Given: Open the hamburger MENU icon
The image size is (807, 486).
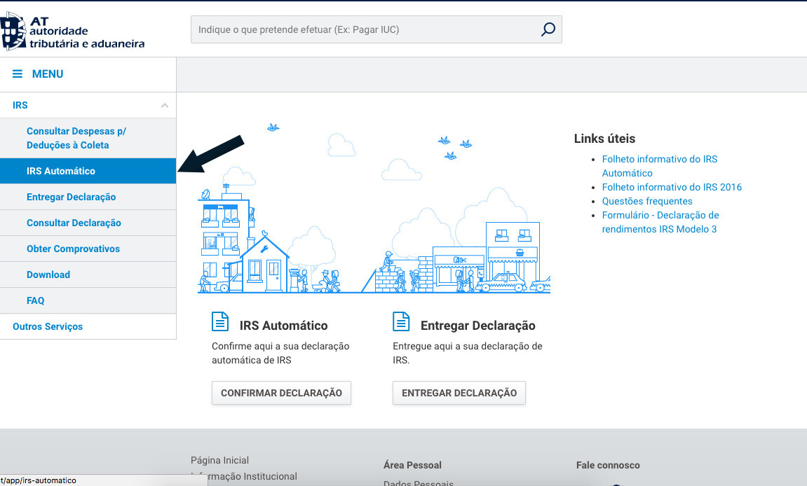Looking at the screenshot, I should click(x=18, y=74).
